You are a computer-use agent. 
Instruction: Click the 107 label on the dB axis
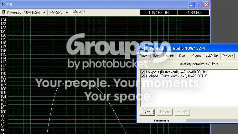point(3,85)
